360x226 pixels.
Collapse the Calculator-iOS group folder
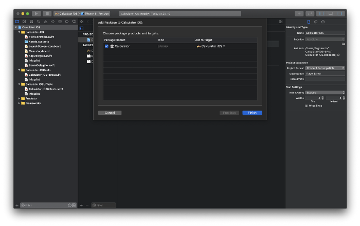[x=20, y=32]
